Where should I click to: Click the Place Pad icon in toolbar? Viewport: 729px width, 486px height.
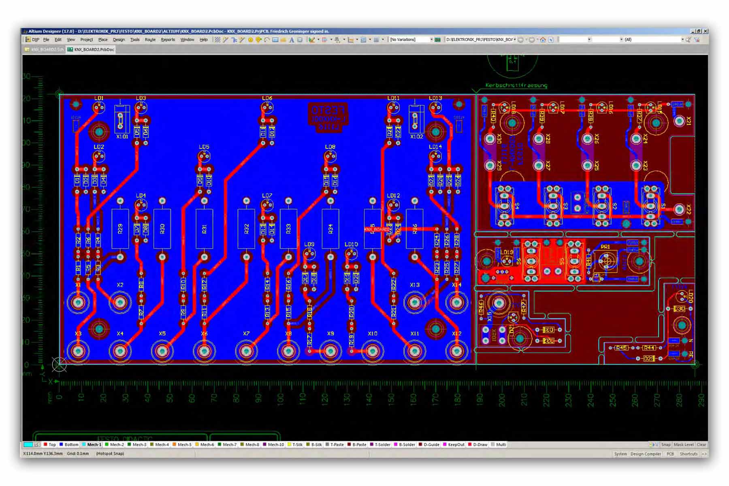click(x=250, y=40)
